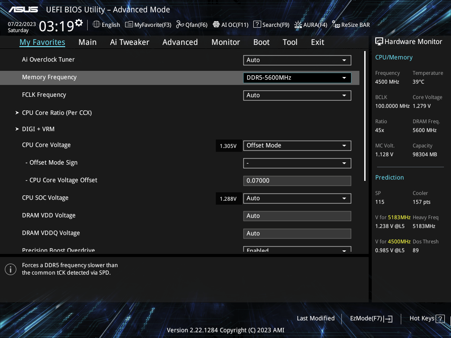
Task: Click the Hardware Monitor display icon
Action: click(x=379, y=42)
